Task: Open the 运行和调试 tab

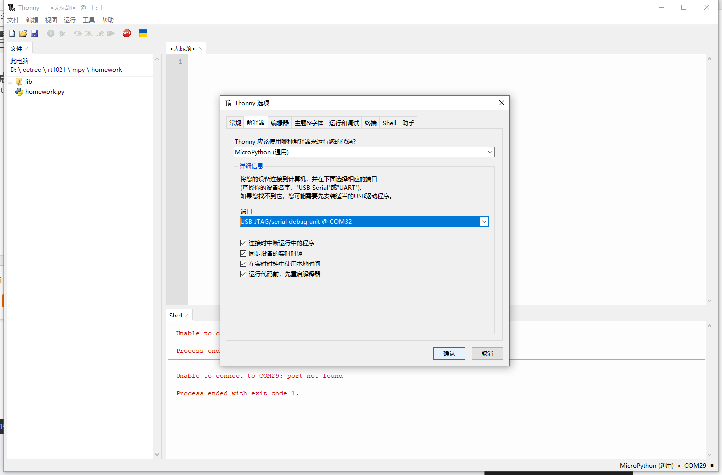Action: coord(344,123)
